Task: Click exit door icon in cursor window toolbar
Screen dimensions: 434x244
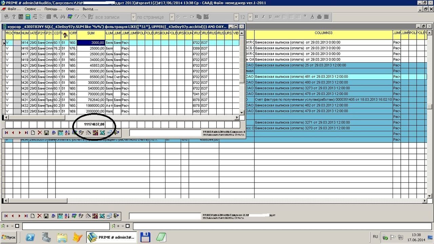Action: 116,133
